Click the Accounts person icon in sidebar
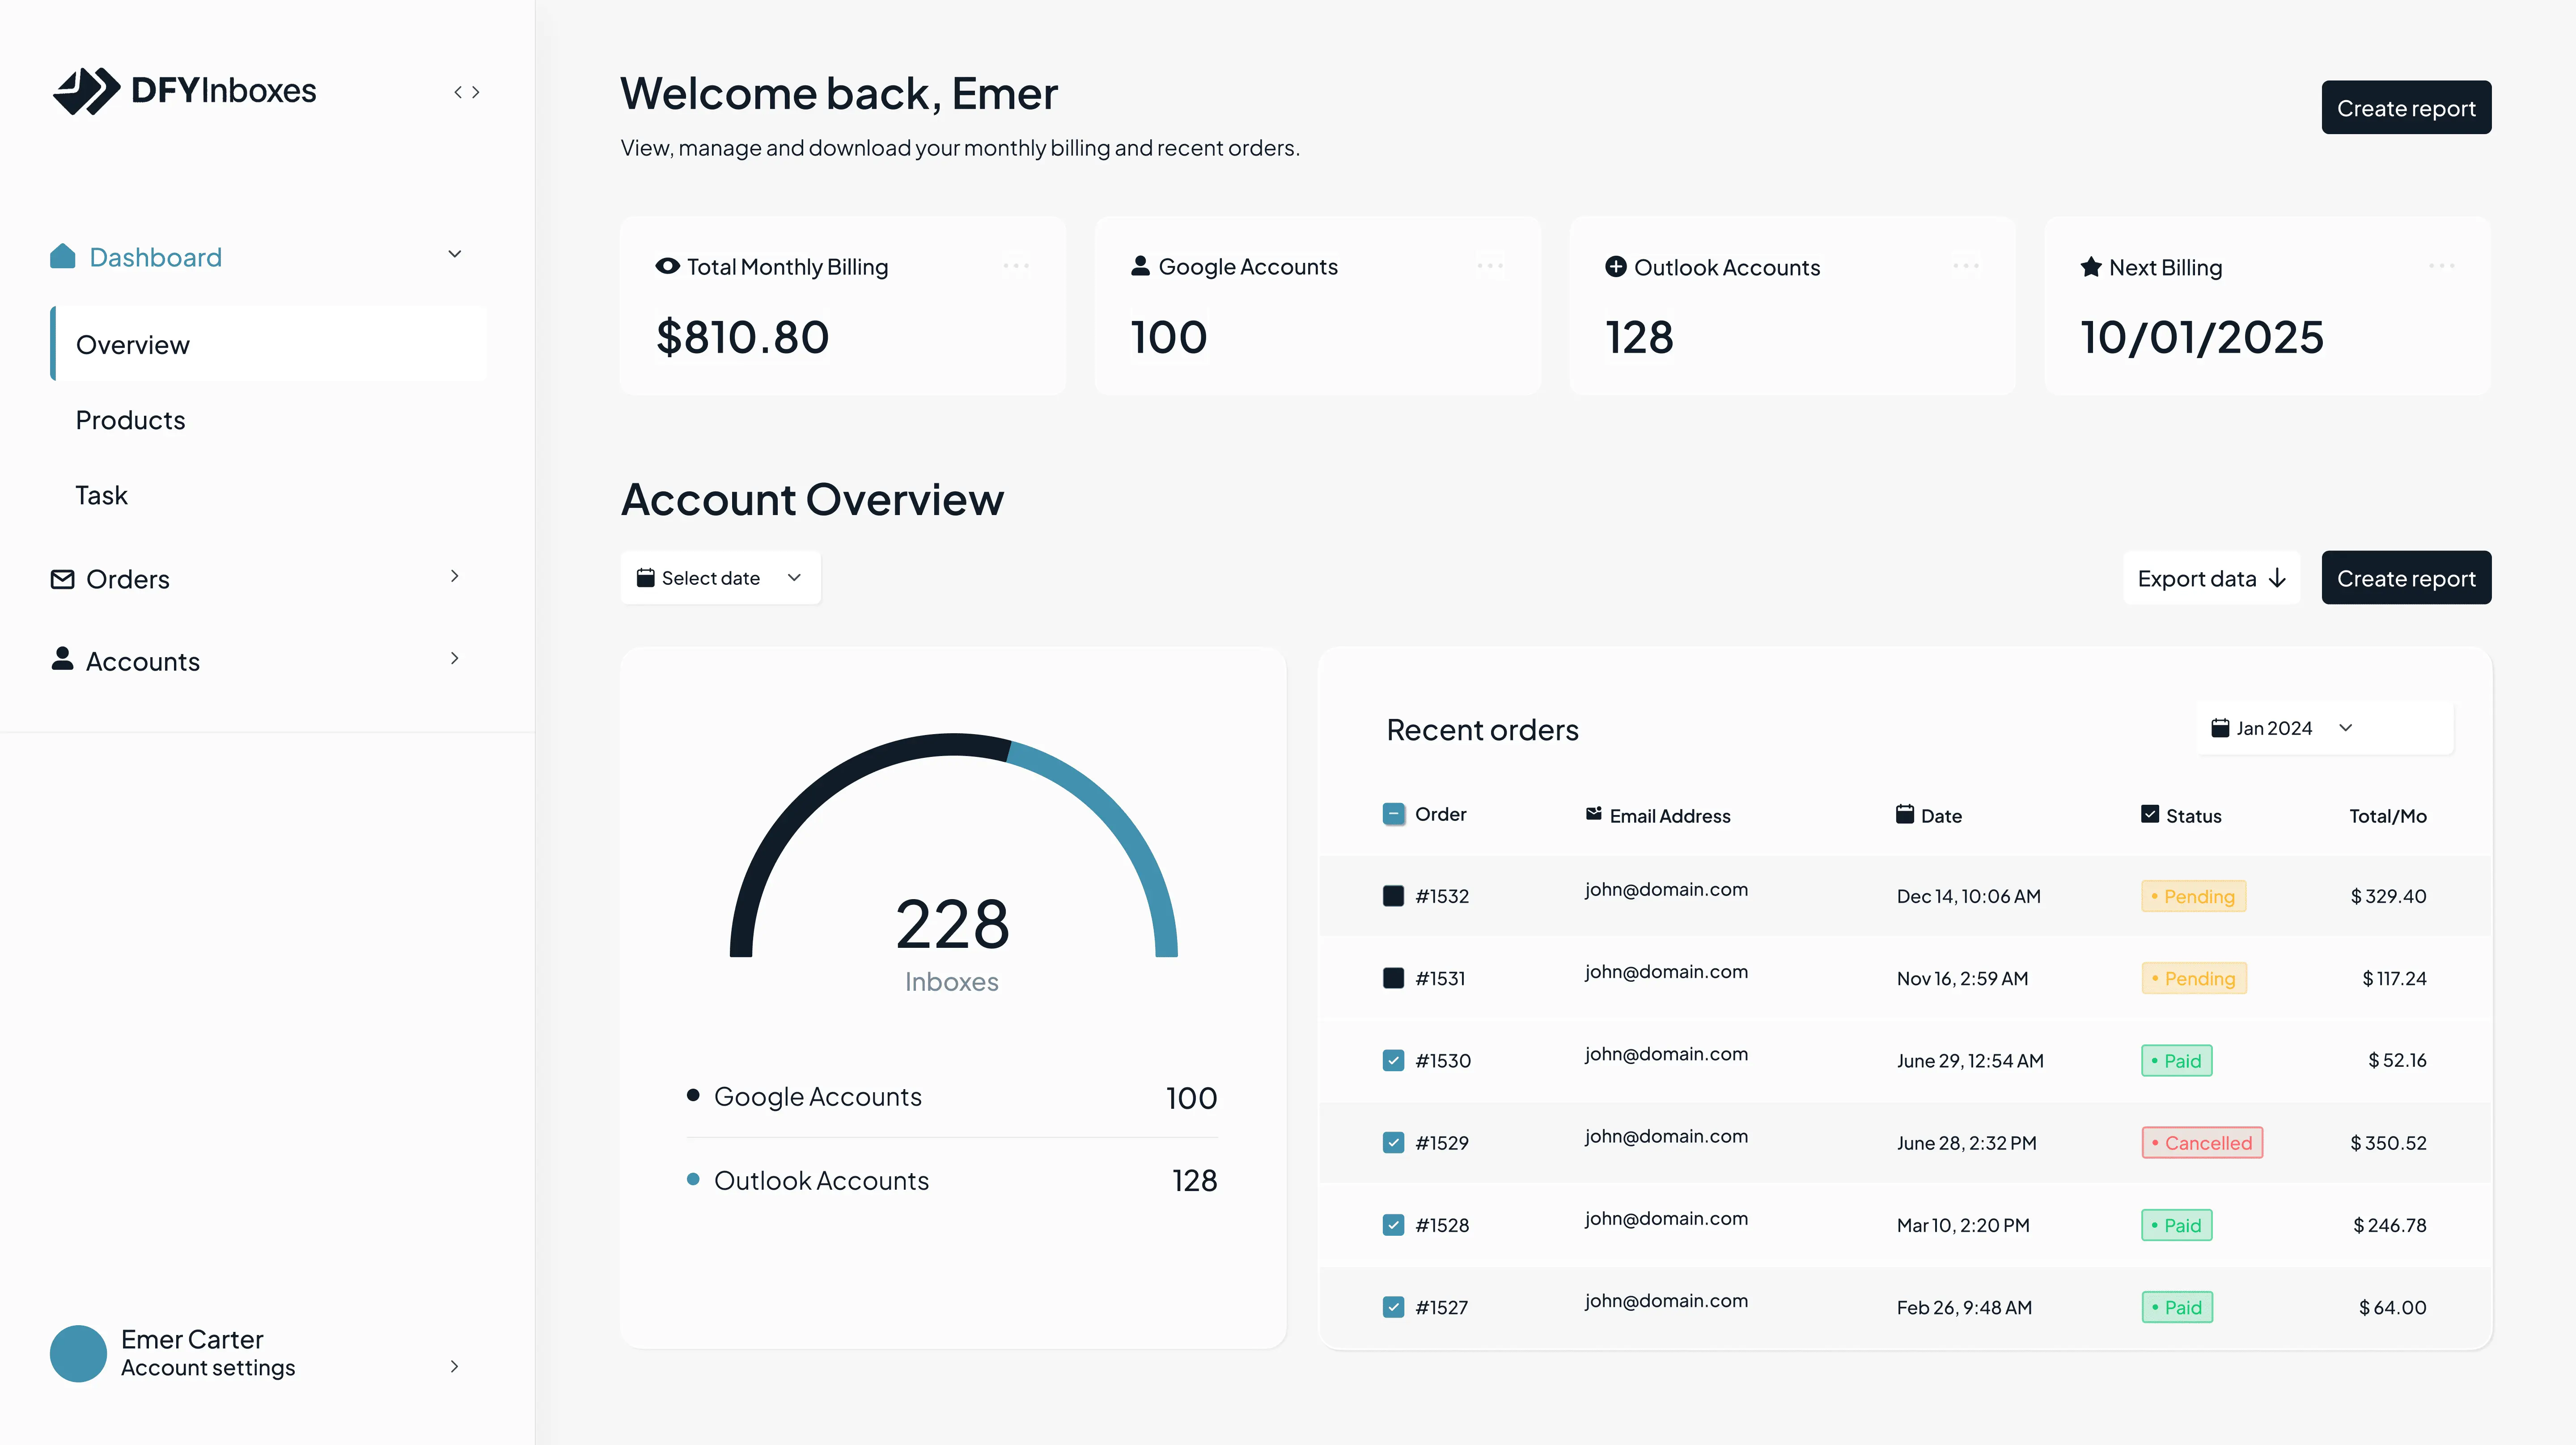 tap(62, 658)
